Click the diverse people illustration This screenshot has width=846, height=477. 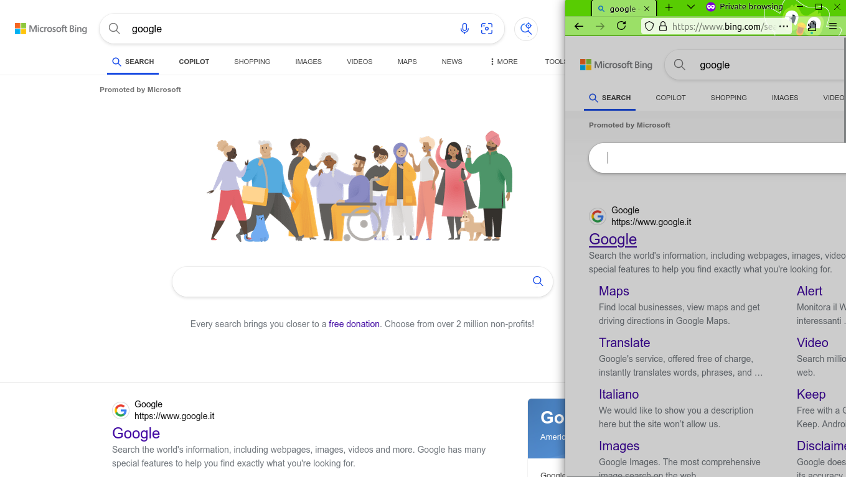tap(360, 185)
